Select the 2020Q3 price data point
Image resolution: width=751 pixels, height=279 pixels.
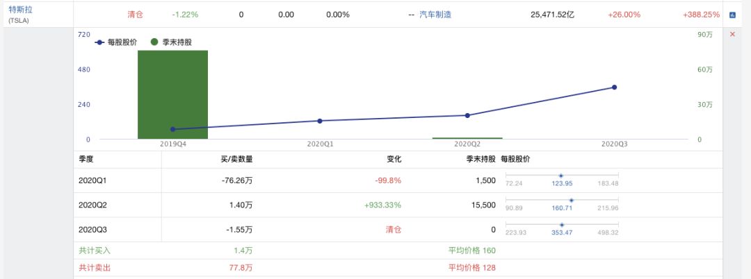pyautogui.click(x=615, y=87)
